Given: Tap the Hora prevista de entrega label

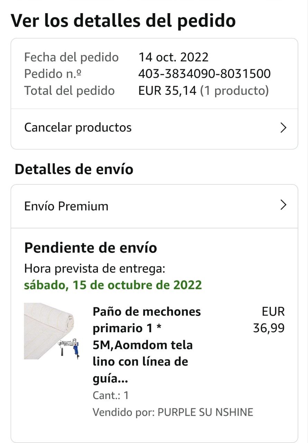Looking at the screenshot, I should [94, 268].
